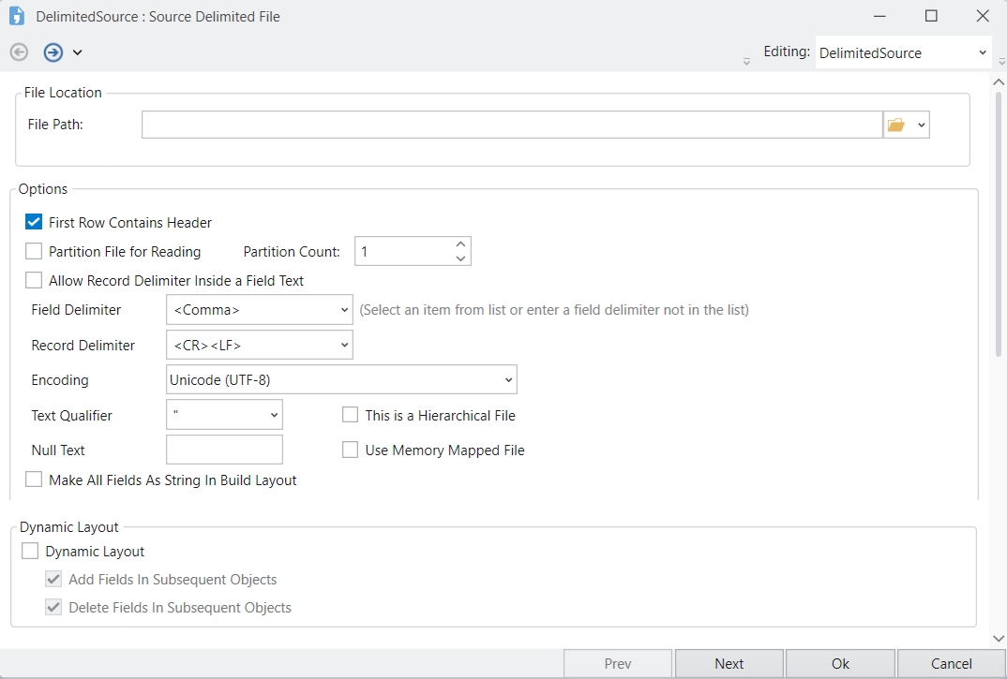Expand the dropdown arrow beside the forward icon
This screenshot has width=1007, height=679.
click(x=77, y=52)
